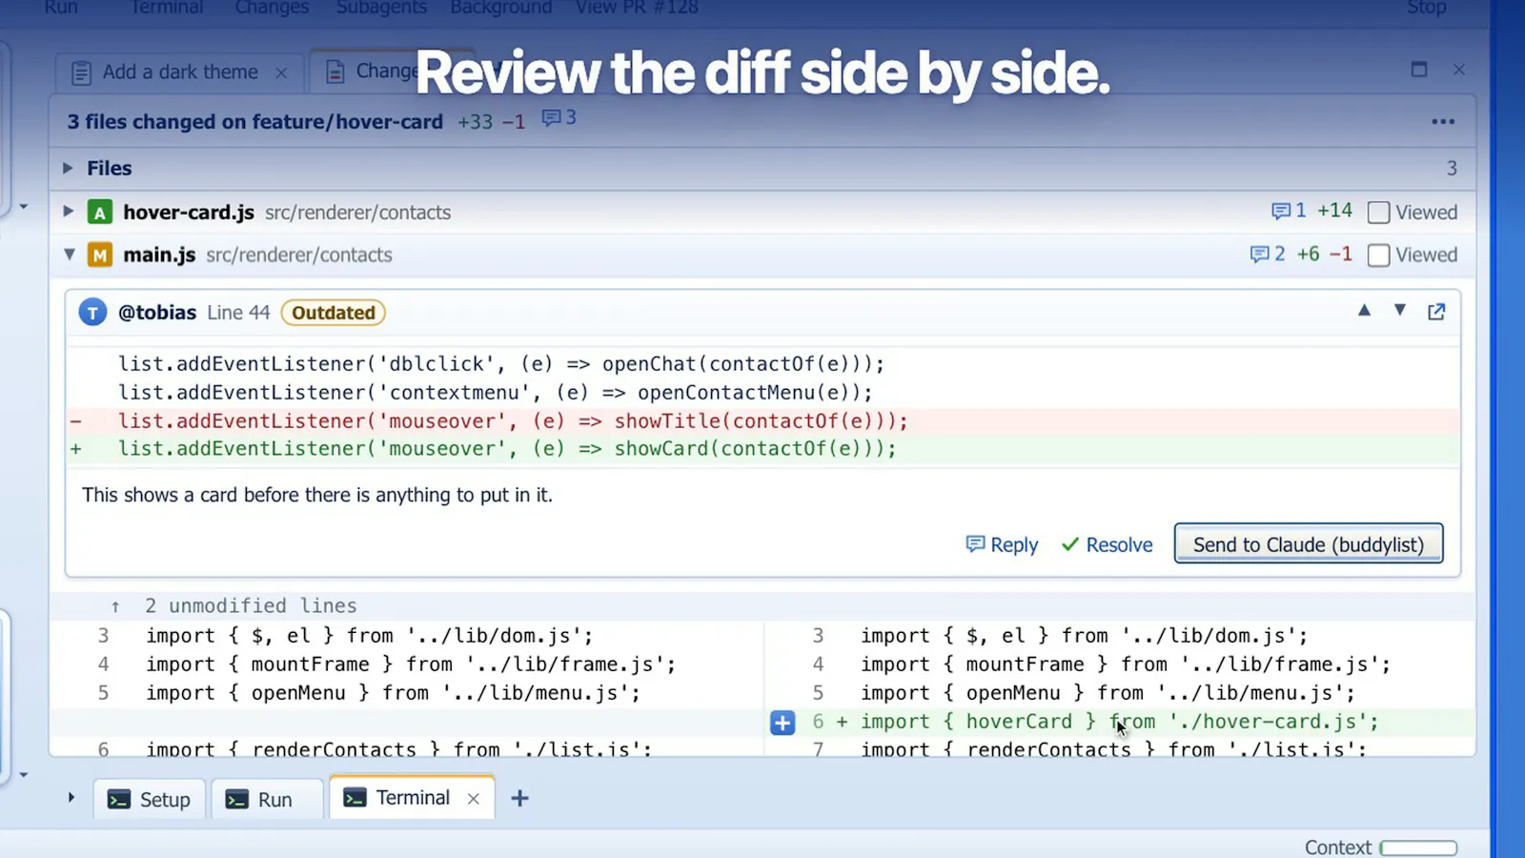
Task: Open the tobias comment in external view
Action: tap(1436, 312)
